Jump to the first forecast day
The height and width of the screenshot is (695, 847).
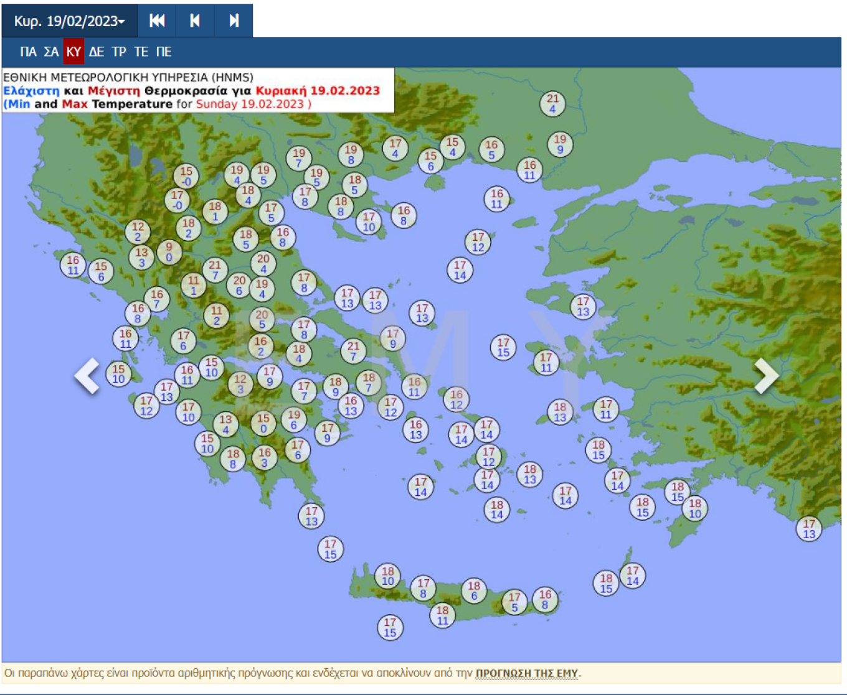[157, 21]
